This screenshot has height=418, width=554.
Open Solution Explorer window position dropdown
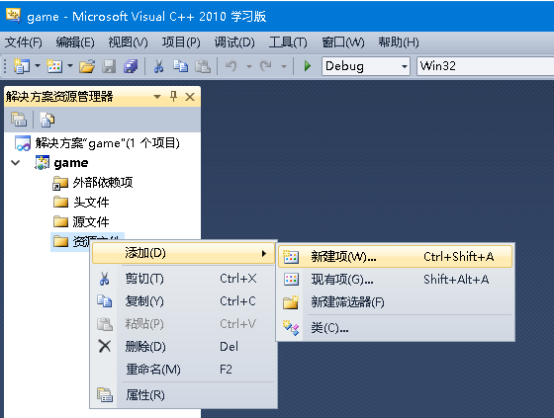click(157, 97)
